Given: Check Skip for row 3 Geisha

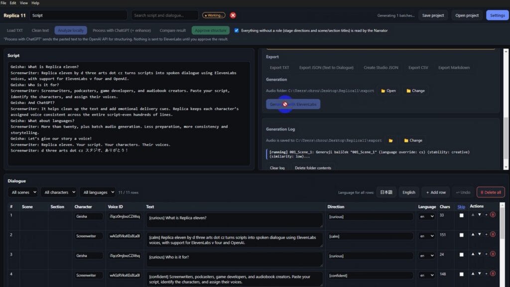Looking at the screenshot, I should point(461,255).
